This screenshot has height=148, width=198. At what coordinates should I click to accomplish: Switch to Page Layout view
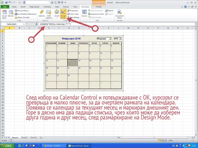click(x=163, y=140)
